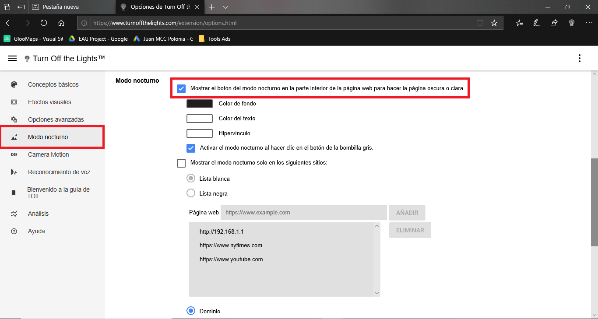Toggle Activar el modo nocturno al hacer clic checkbox
This screenshot has height=319, width=598.
click(191, 148)
